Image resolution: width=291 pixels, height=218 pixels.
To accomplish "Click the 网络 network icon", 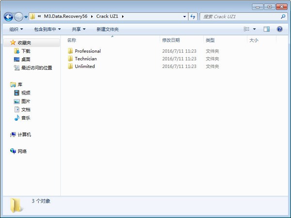I will [13, 151].
